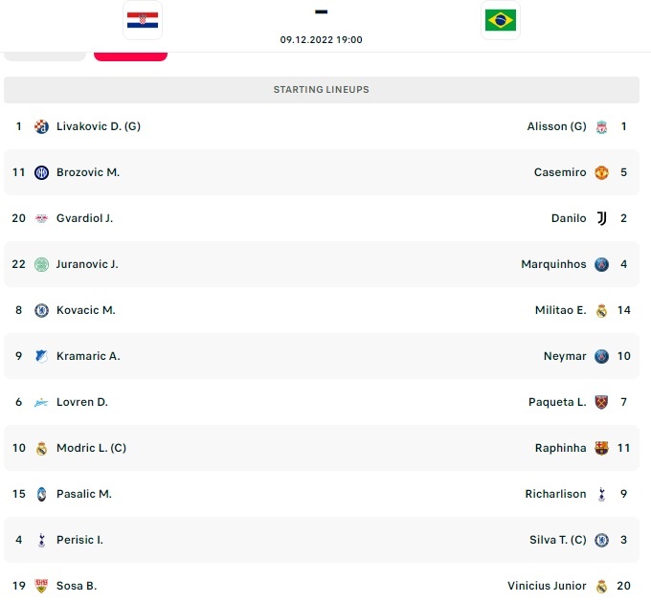
Task: Click the Liverpool crest beside Alisson
Action: tap(601, 126)
